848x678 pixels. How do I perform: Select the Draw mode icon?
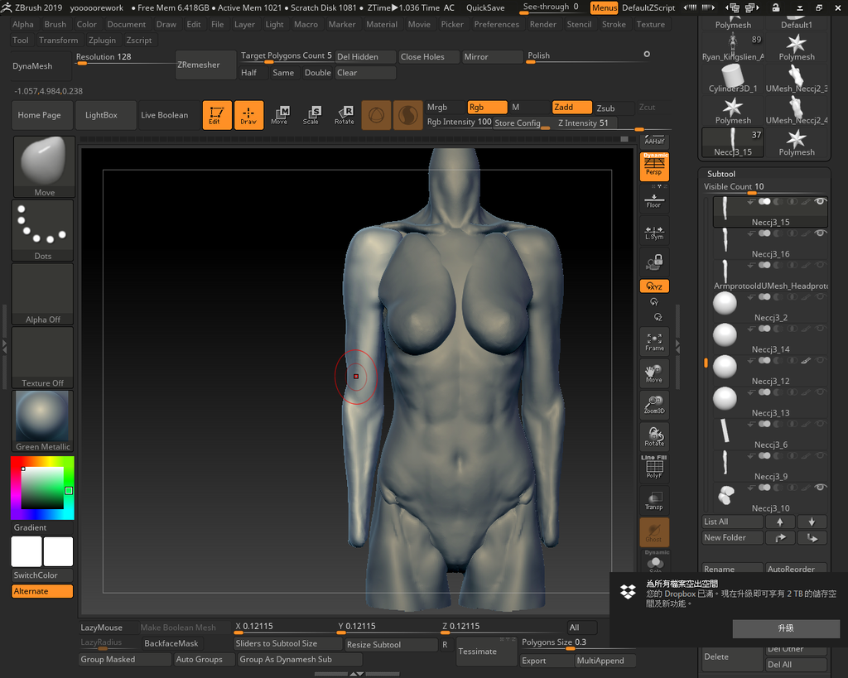tap(248, 115)
